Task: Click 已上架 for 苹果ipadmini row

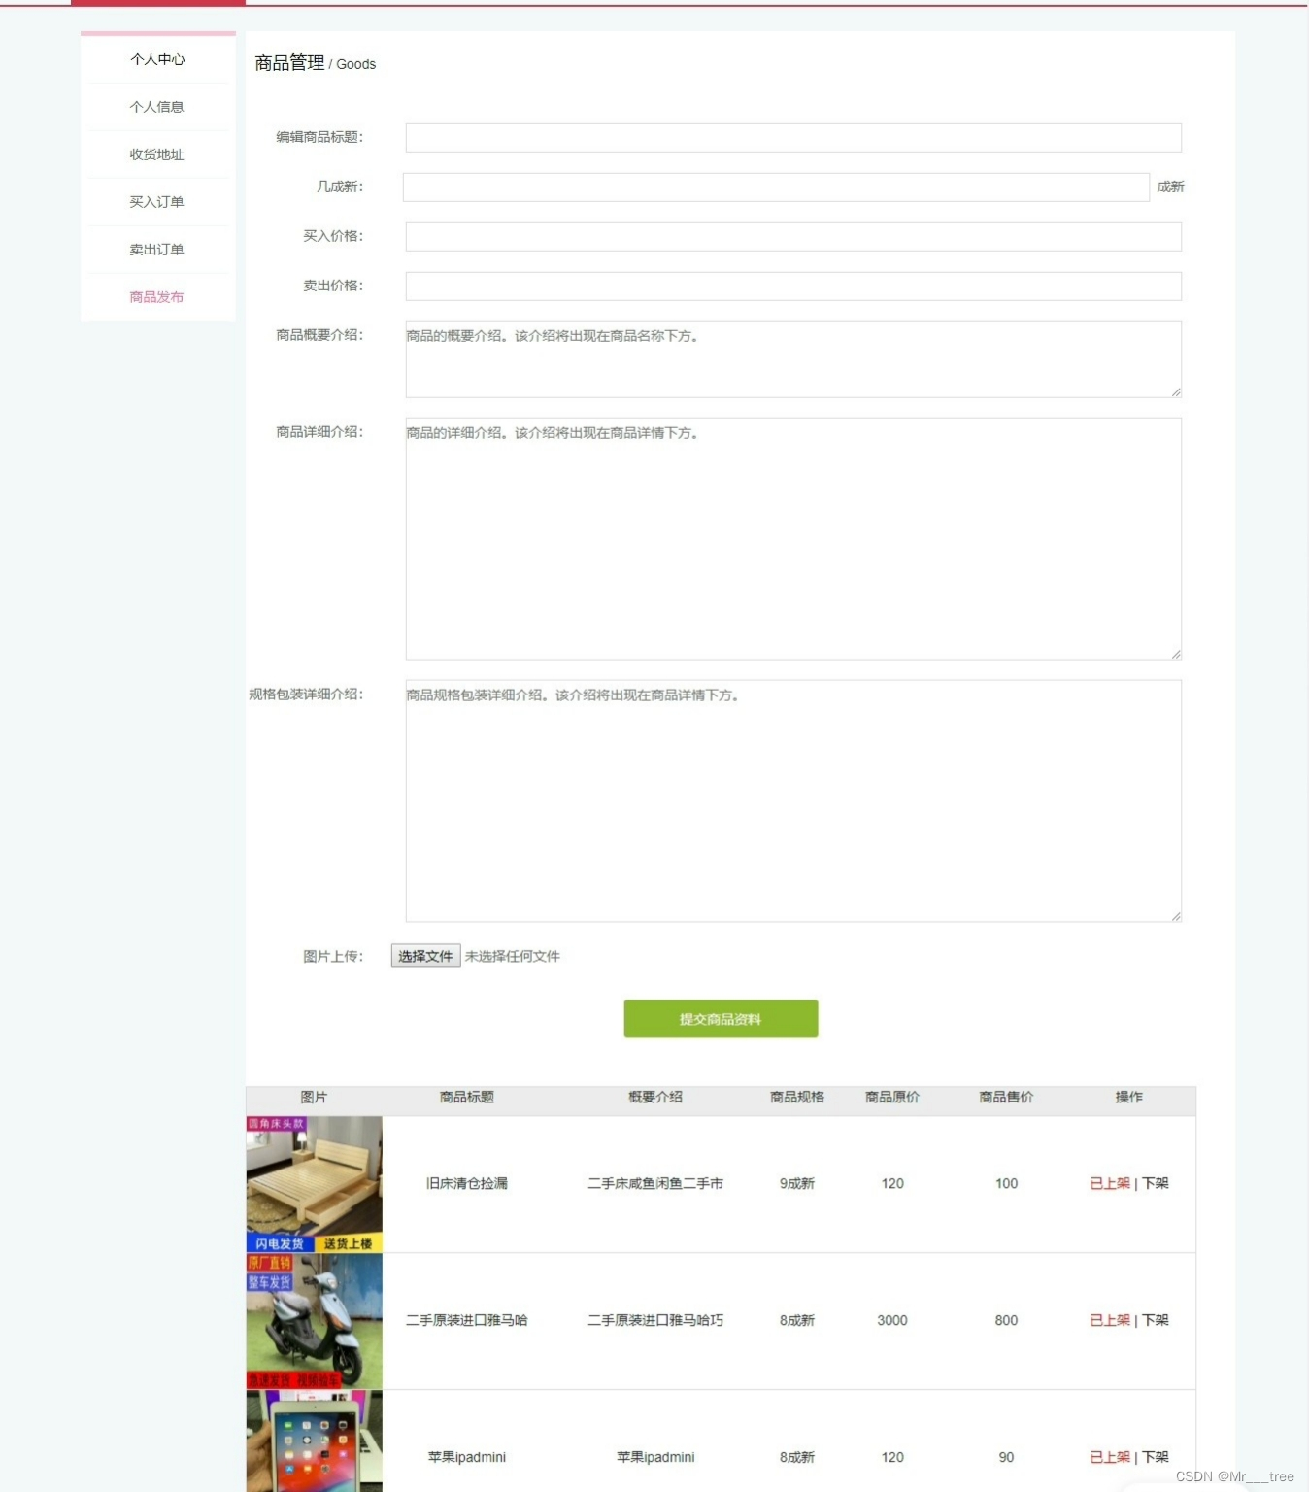Action: point(1110,1457)
